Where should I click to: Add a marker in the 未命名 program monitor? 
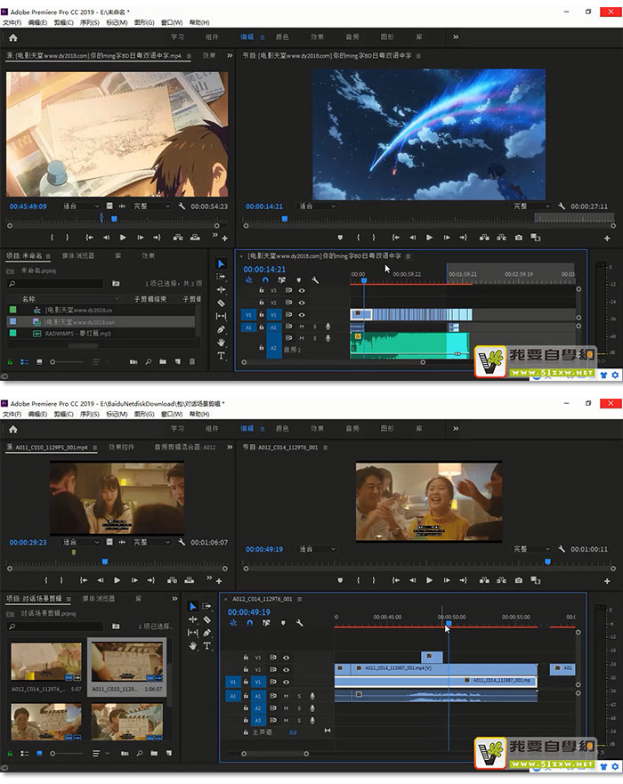(340, 238)
